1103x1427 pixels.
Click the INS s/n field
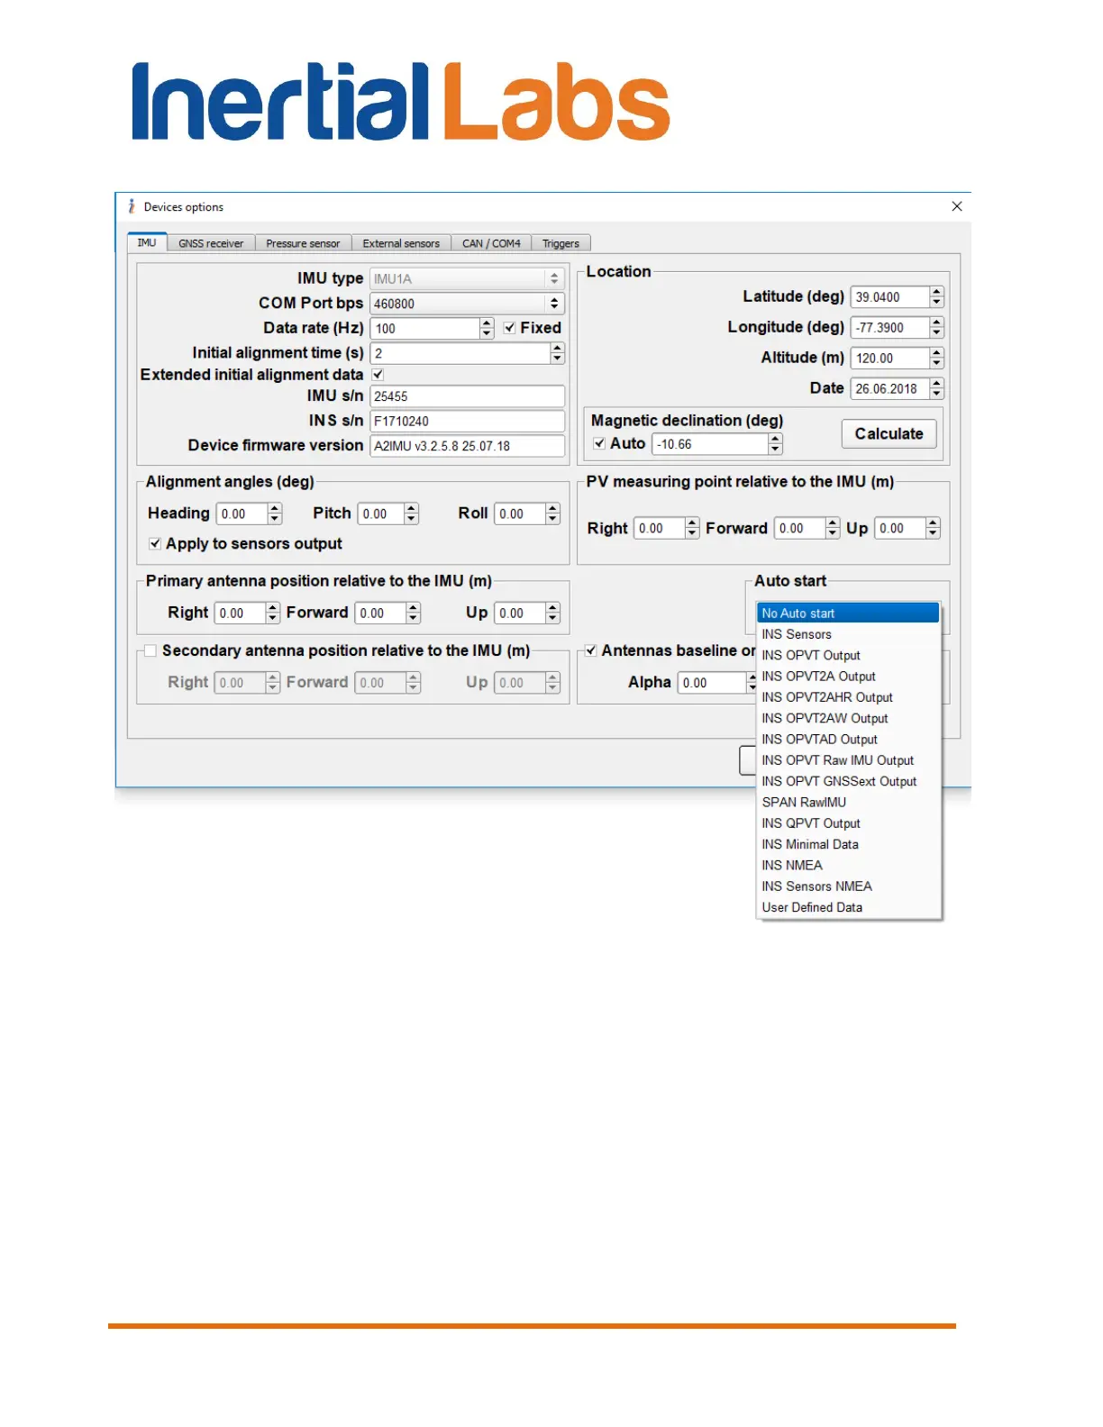coord(467,421)
